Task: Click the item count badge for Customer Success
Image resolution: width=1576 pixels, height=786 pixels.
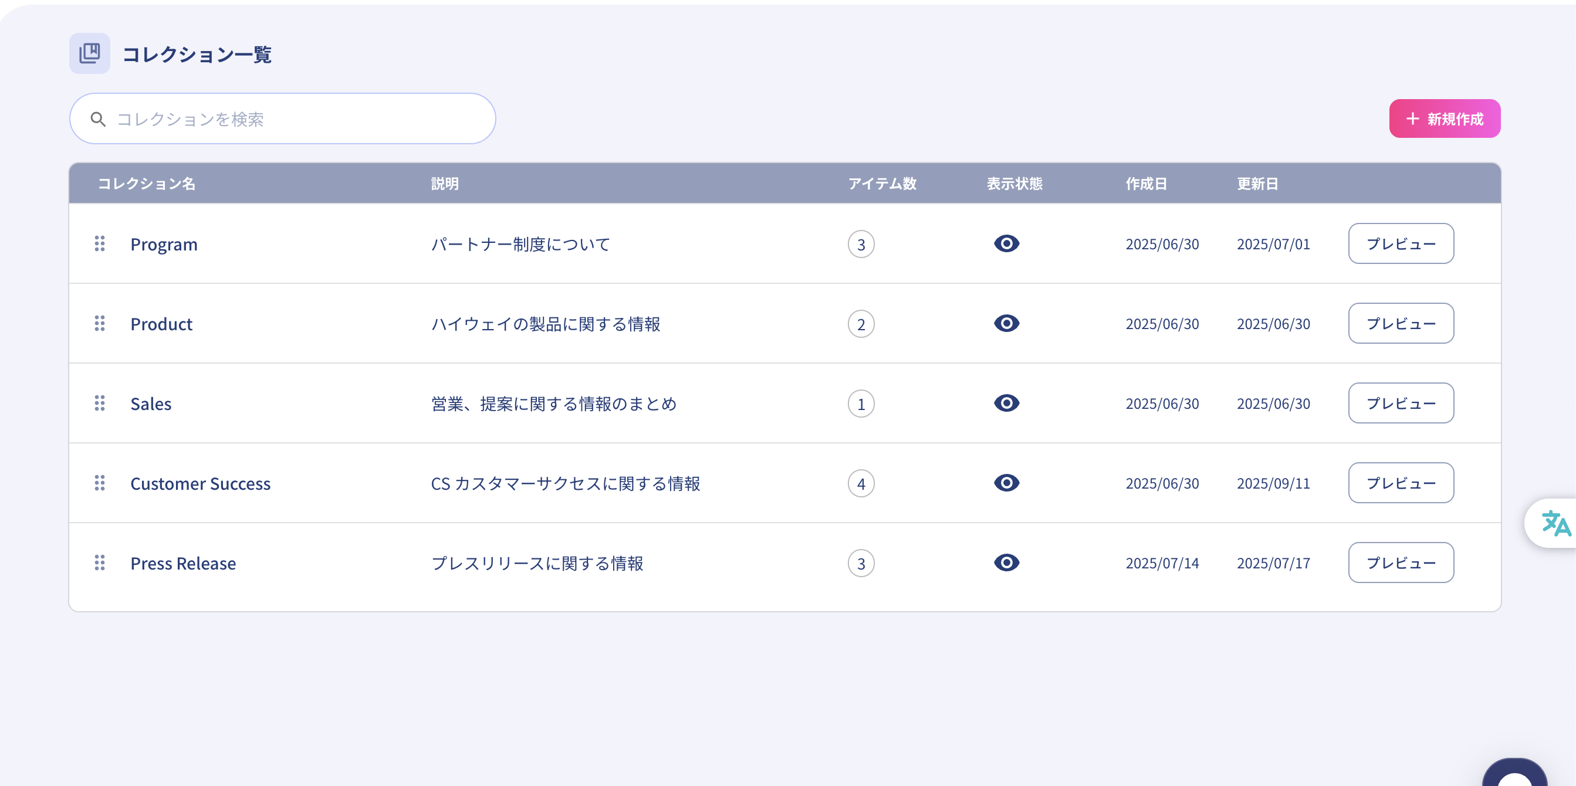Action: [860, 483]
